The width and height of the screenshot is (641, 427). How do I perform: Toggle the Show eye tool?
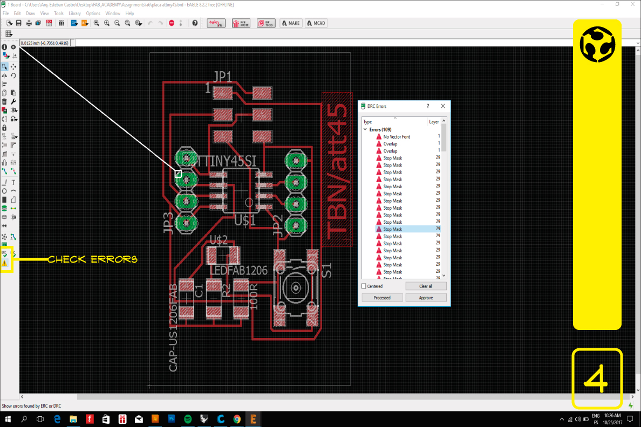(x=13, y=47)
